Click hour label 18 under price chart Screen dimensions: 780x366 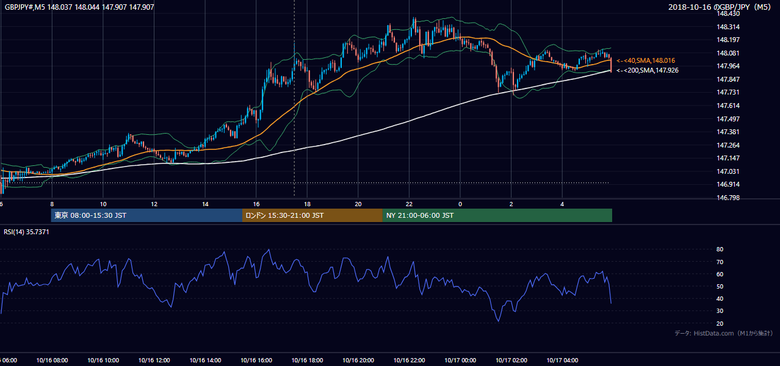(307, 204)
